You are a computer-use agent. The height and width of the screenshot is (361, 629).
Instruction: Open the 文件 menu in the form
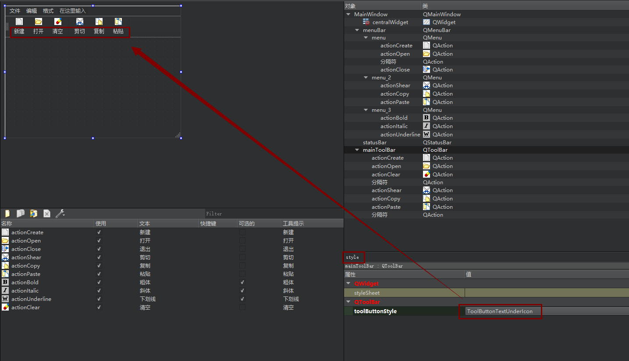(x=15, y=11)
